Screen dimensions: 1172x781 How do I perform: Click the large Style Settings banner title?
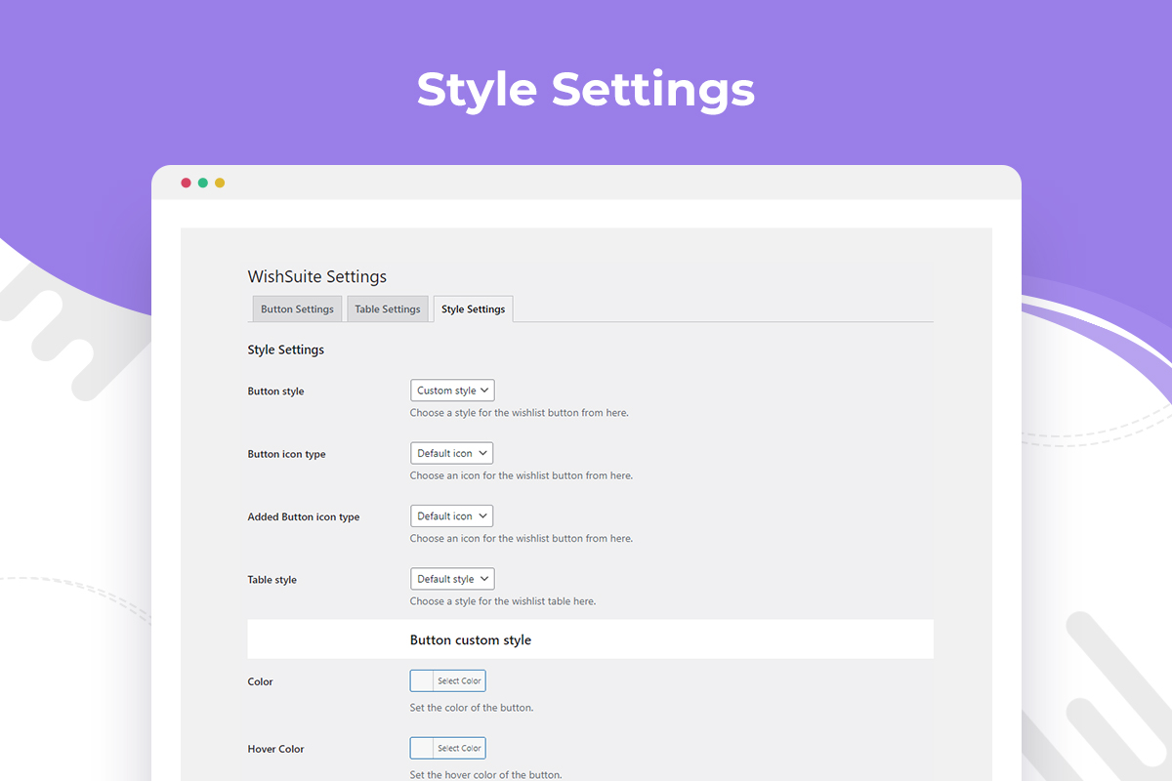pos(586,90)
